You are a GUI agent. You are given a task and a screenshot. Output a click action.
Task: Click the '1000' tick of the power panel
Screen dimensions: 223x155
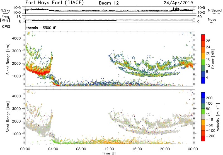[x=16, y=76]
